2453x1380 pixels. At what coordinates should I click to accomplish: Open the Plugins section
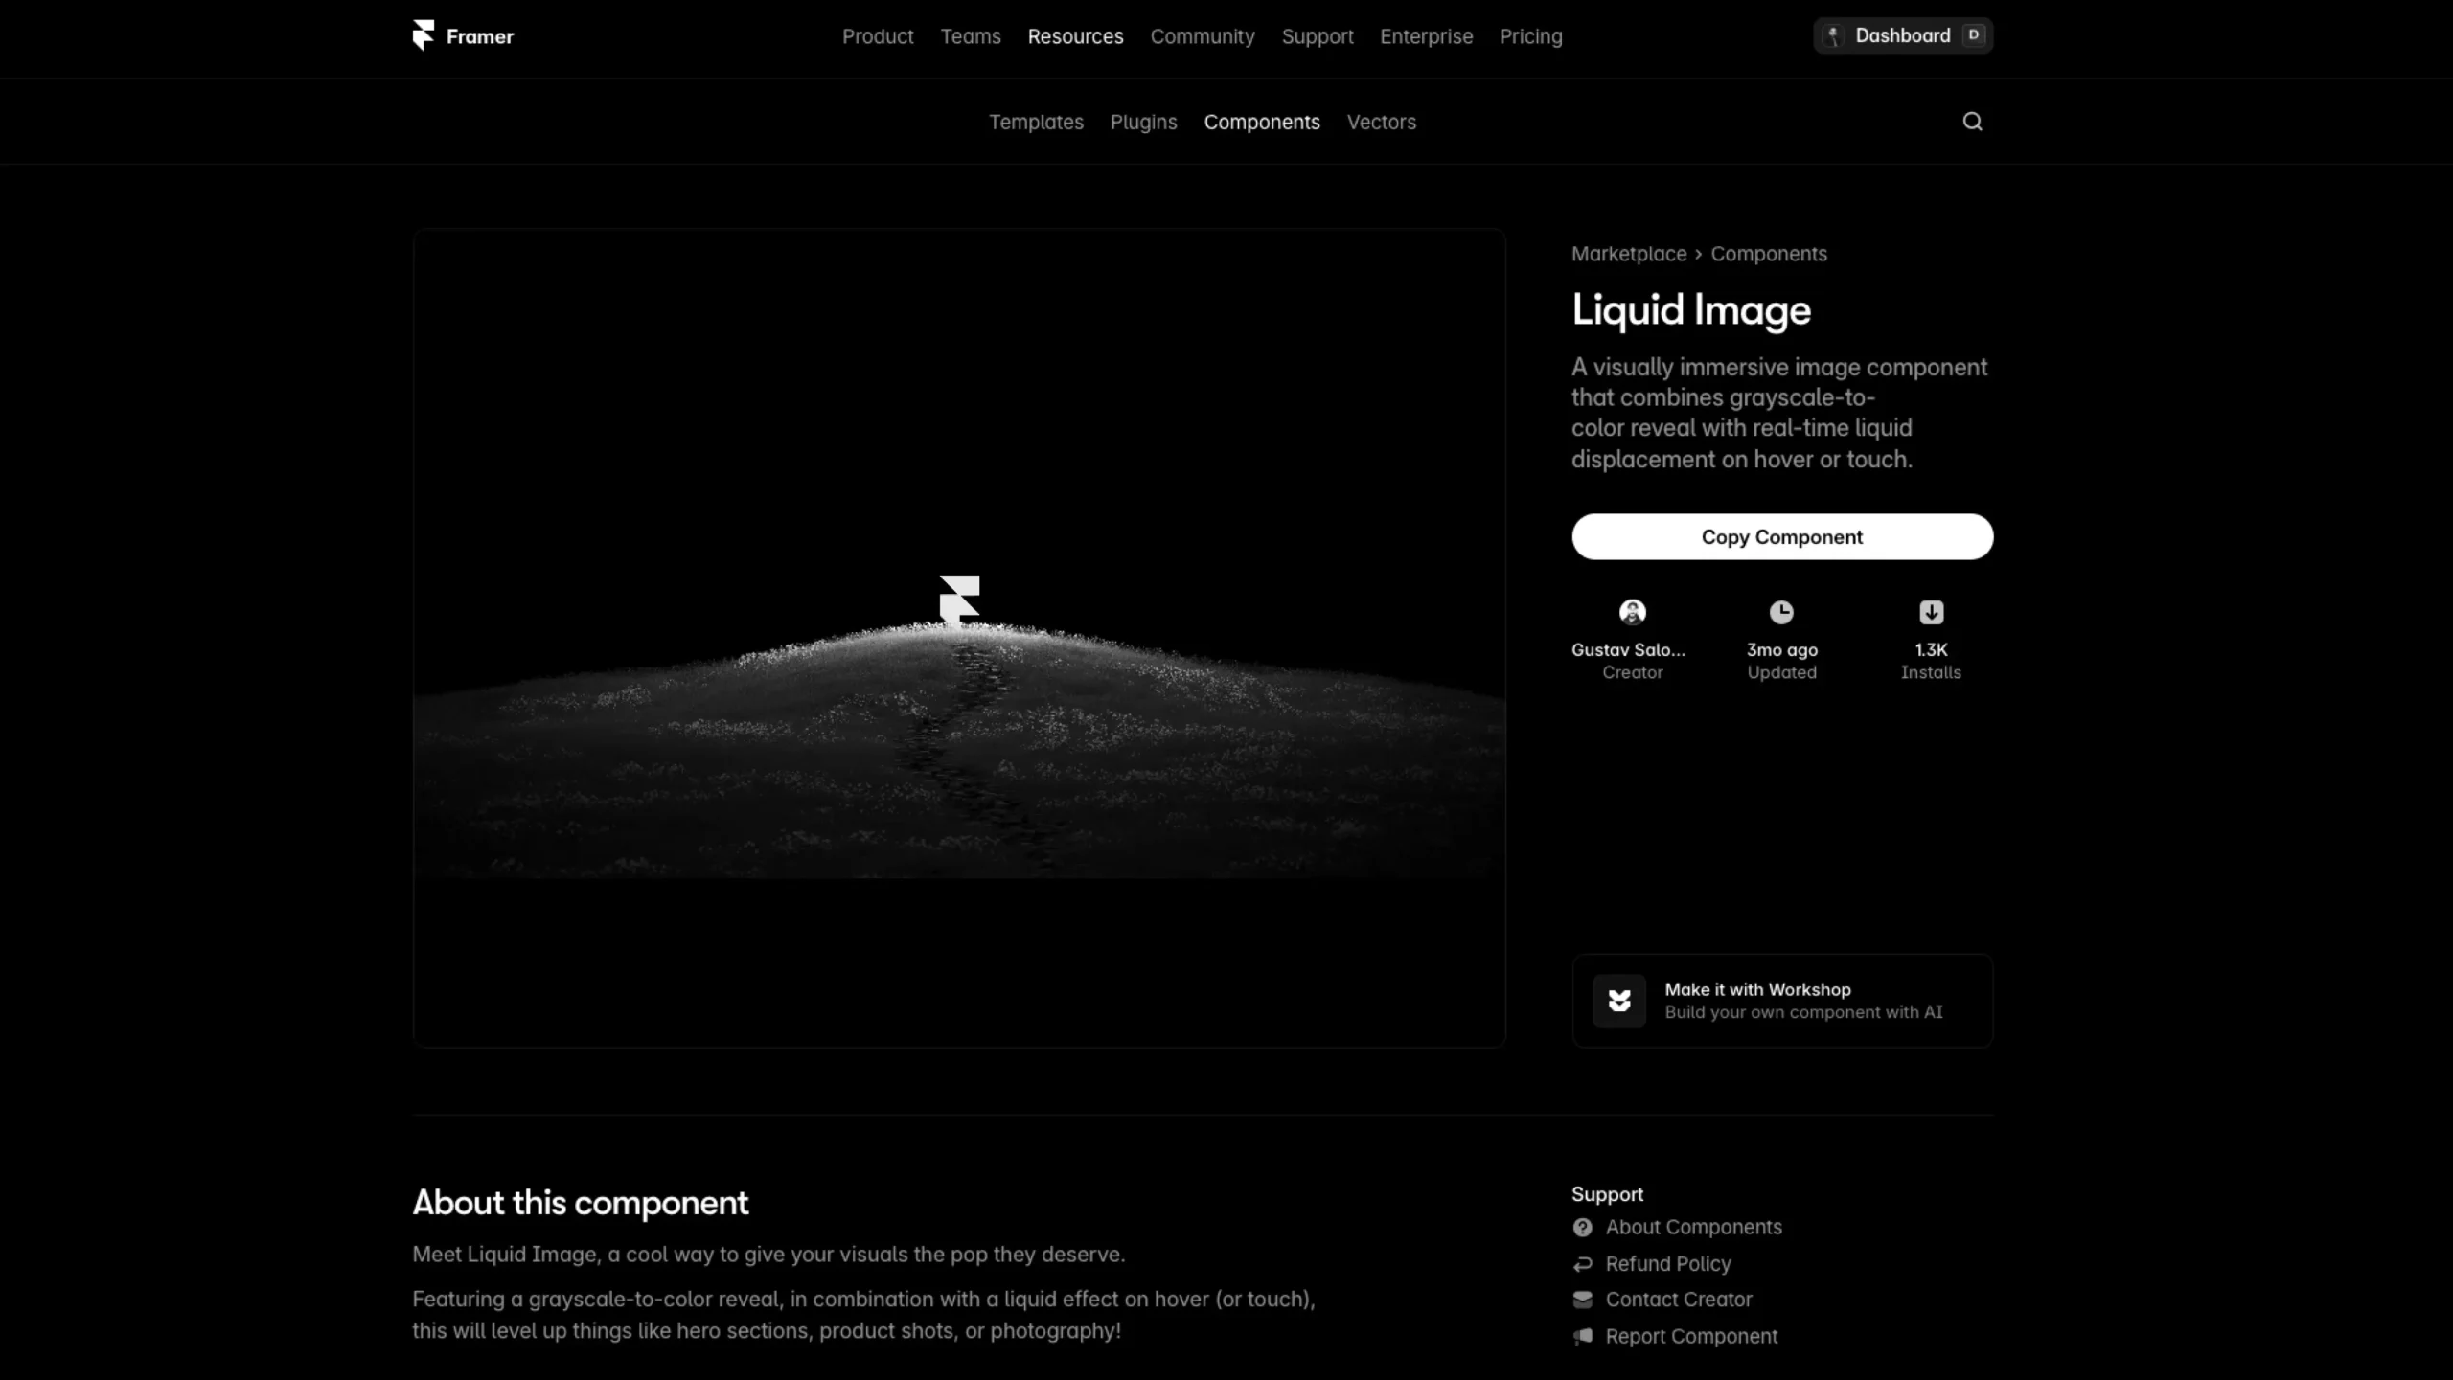click(1143, 122)
